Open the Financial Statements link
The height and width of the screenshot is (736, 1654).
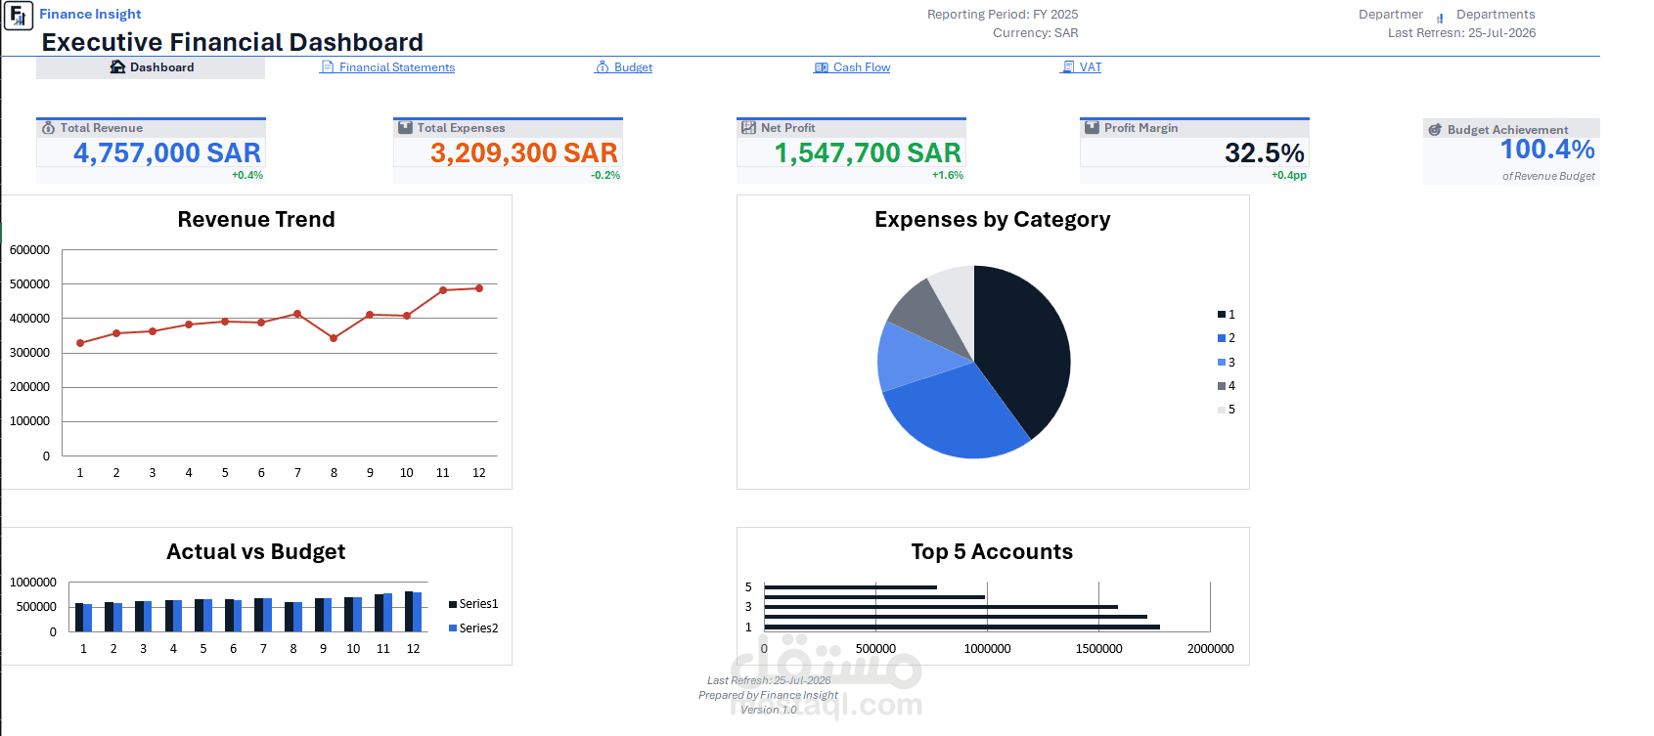[x=397, y=67]
